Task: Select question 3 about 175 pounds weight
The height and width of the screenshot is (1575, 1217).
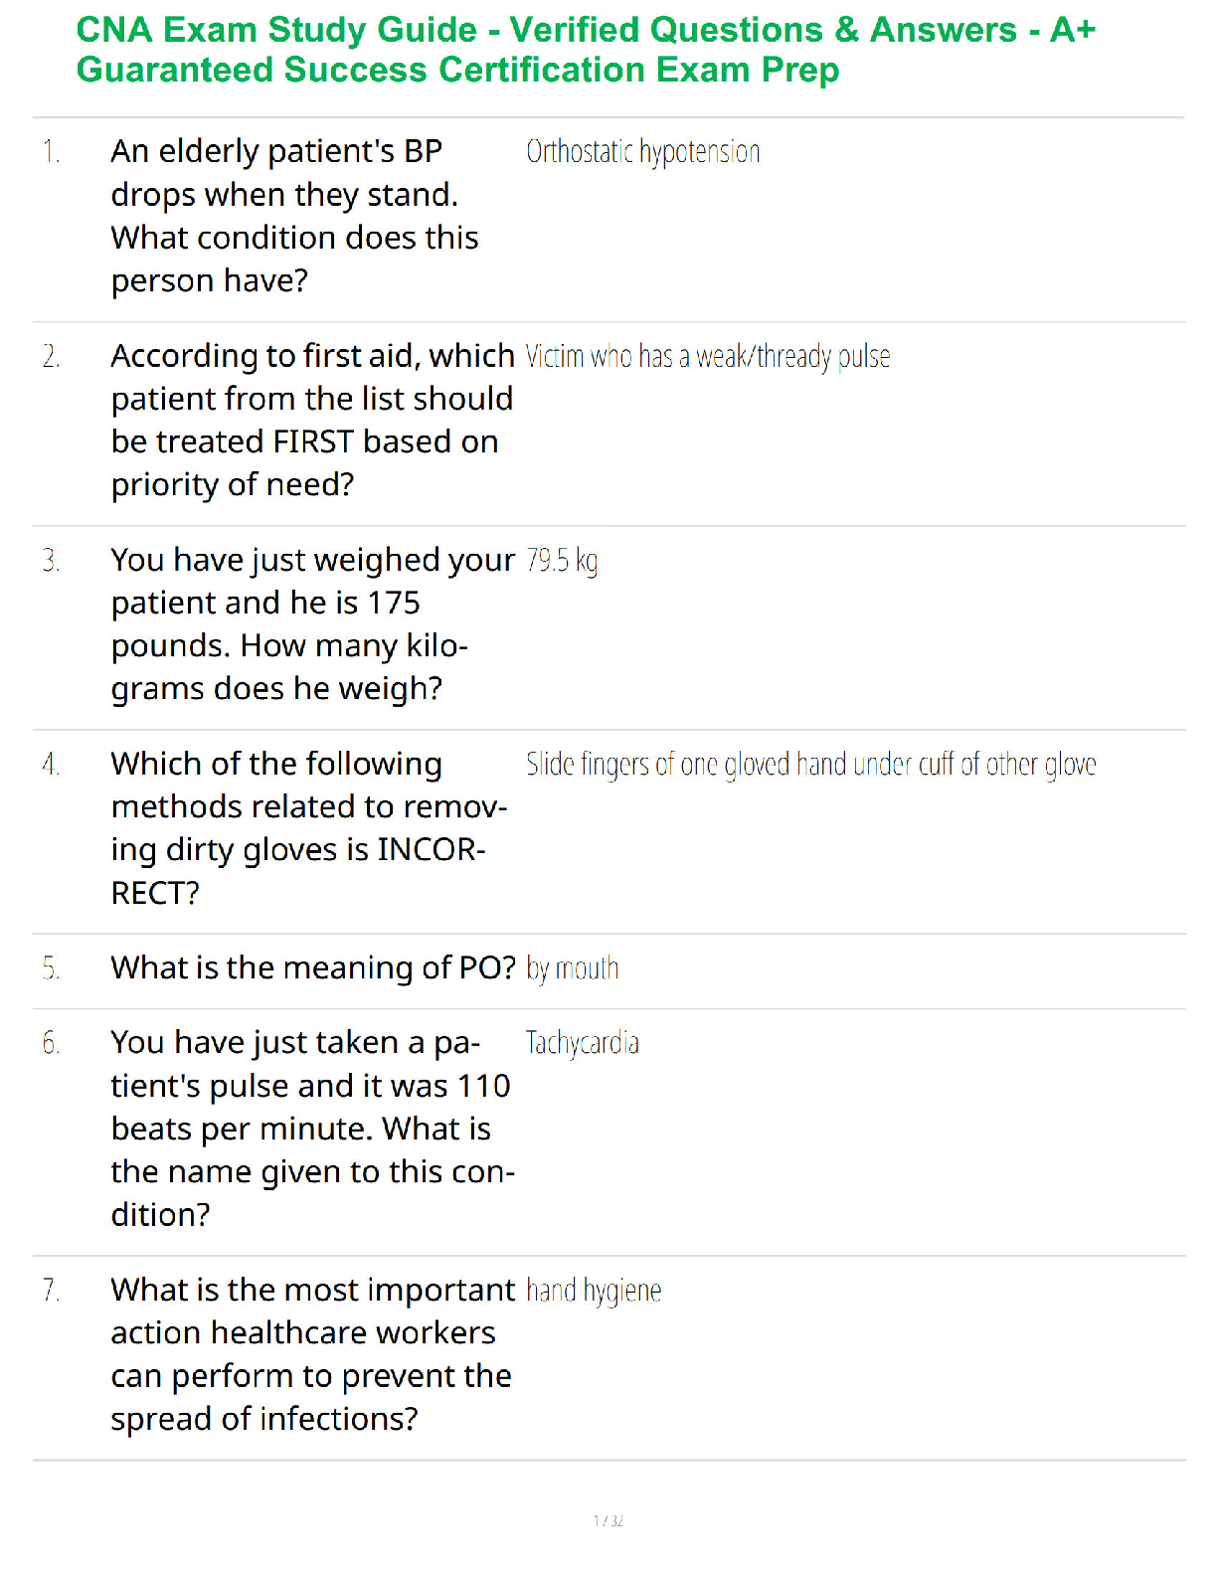Action: (x=312, y=623)
